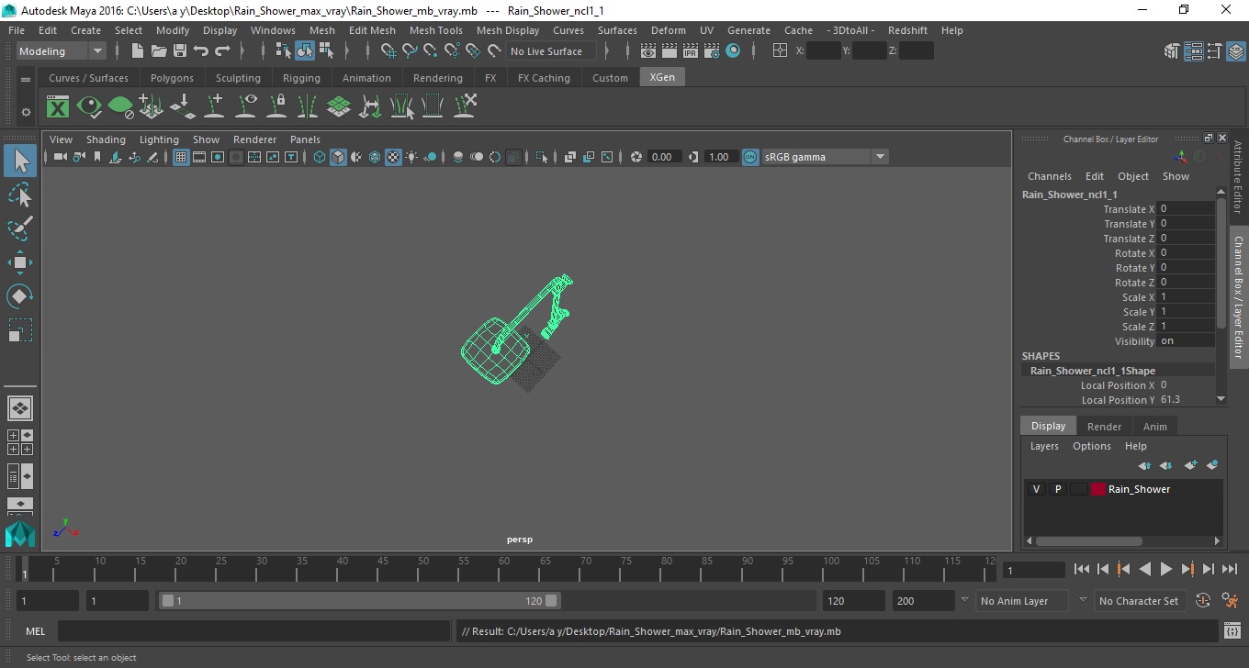Open the shelf gear settings icon
Viewport: 1249px width, 668px height.
(26, 112)
